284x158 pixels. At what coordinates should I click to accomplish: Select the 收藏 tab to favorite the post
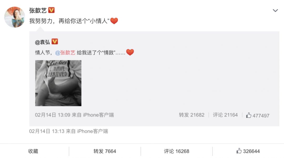(x=33, y=151)
